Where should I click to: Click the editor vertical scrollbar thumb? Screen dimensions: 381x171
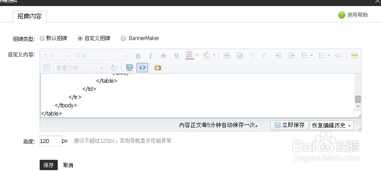pos(358,99)
